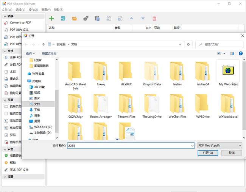Click the 搜索"文档" search box
The image size is (246, 192).
click(x=220, y=44)
